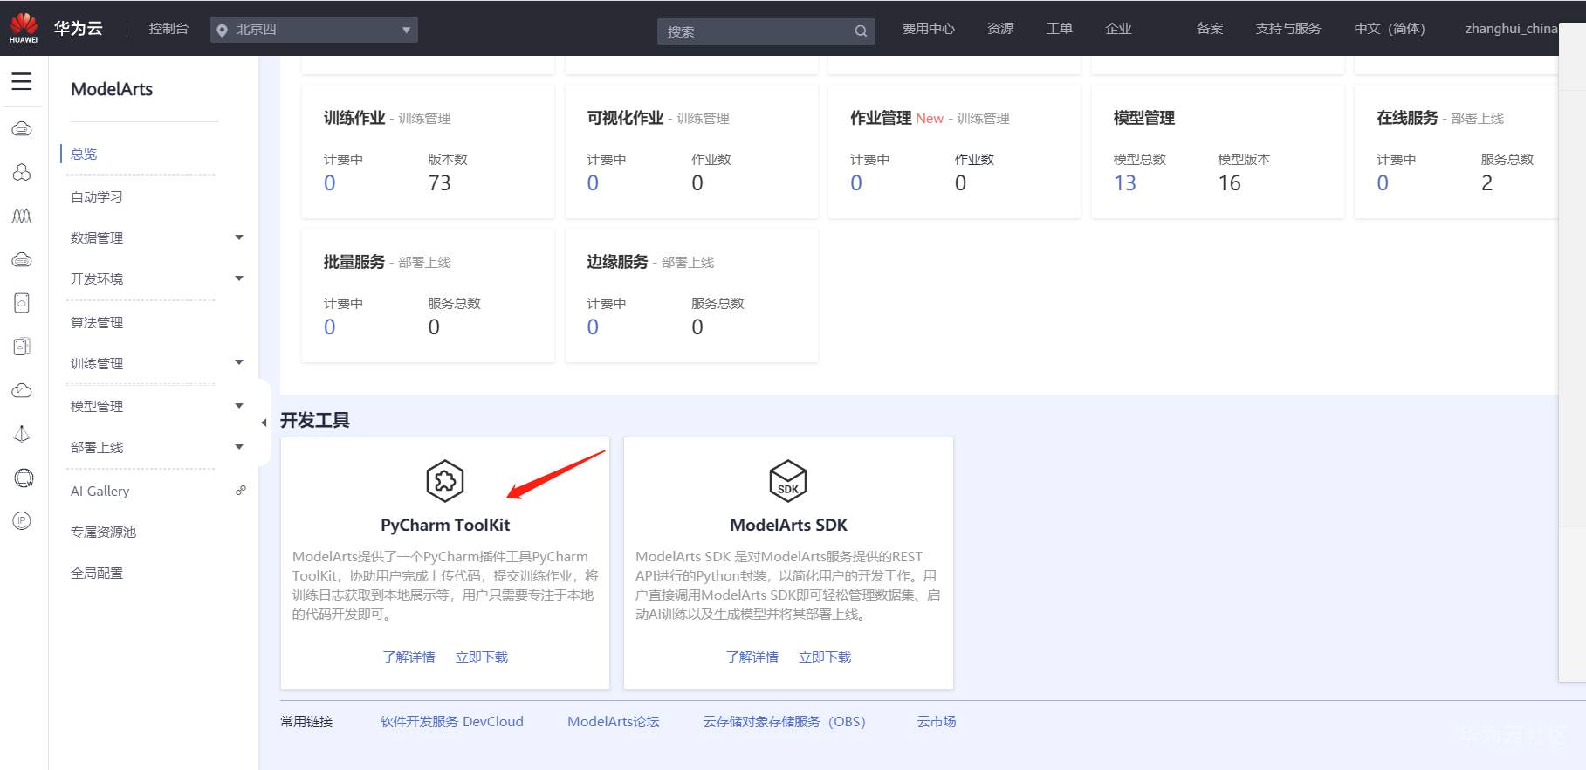The image size is (1586, 770).
Task: Click the 版本数 value 73
Action: 439,183
